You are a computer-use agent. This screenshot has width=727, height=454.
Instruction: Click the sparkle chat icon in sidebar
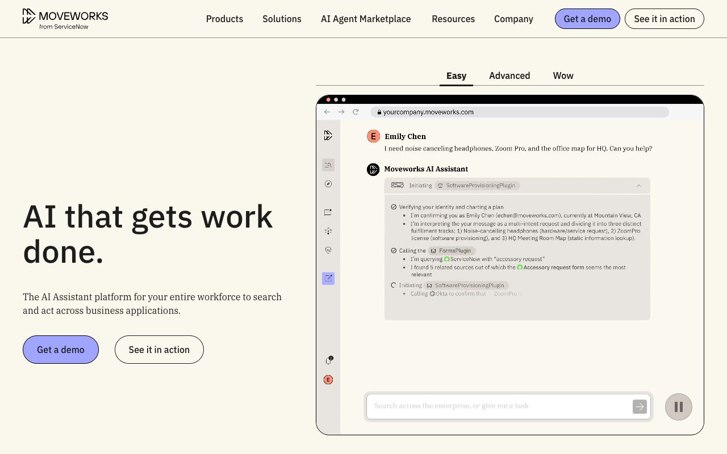328,212
